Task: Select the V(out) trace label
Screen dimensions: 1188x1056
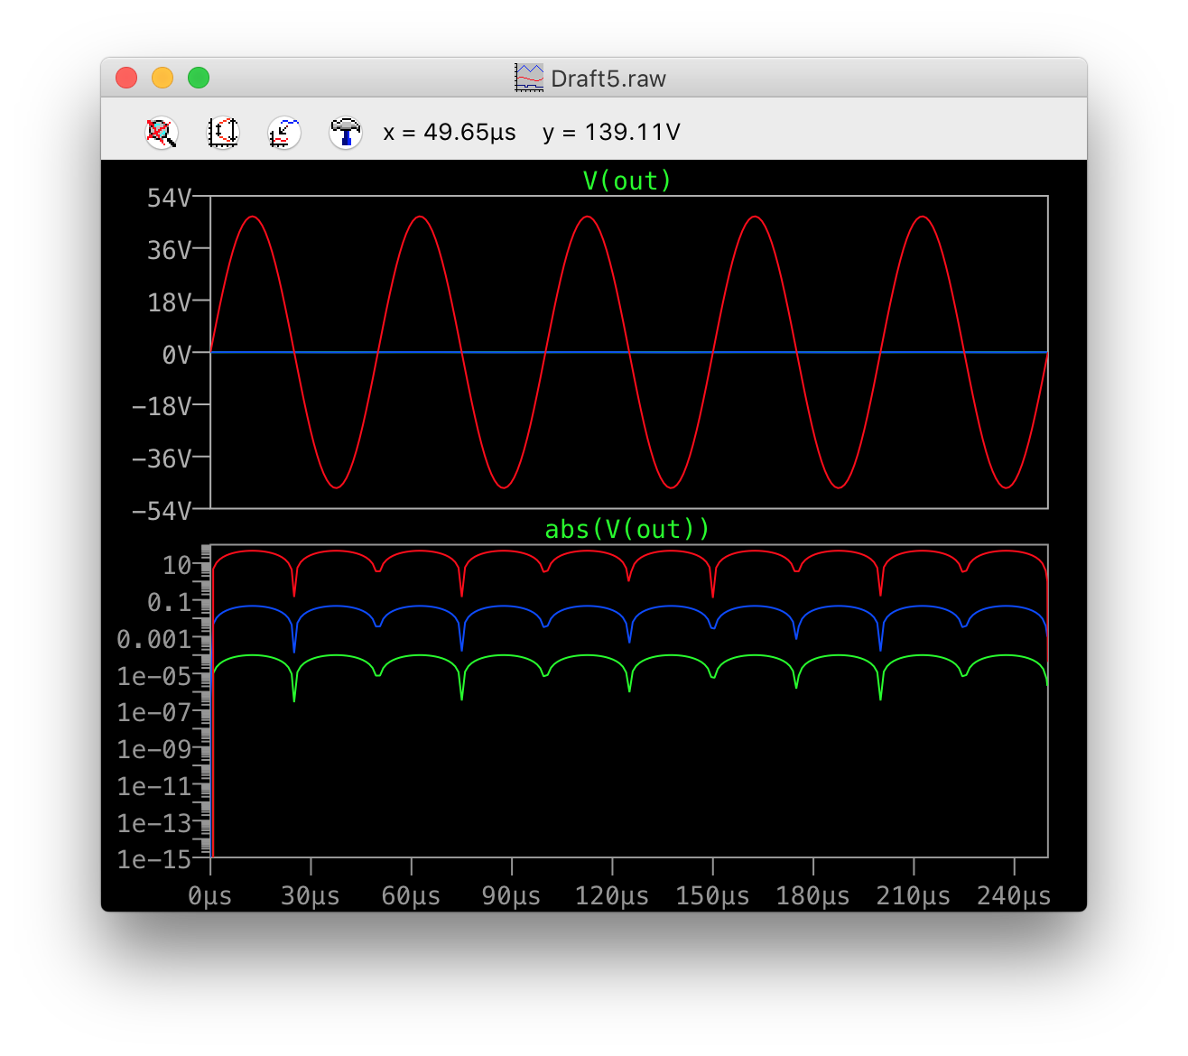Action: pos(627,181)
